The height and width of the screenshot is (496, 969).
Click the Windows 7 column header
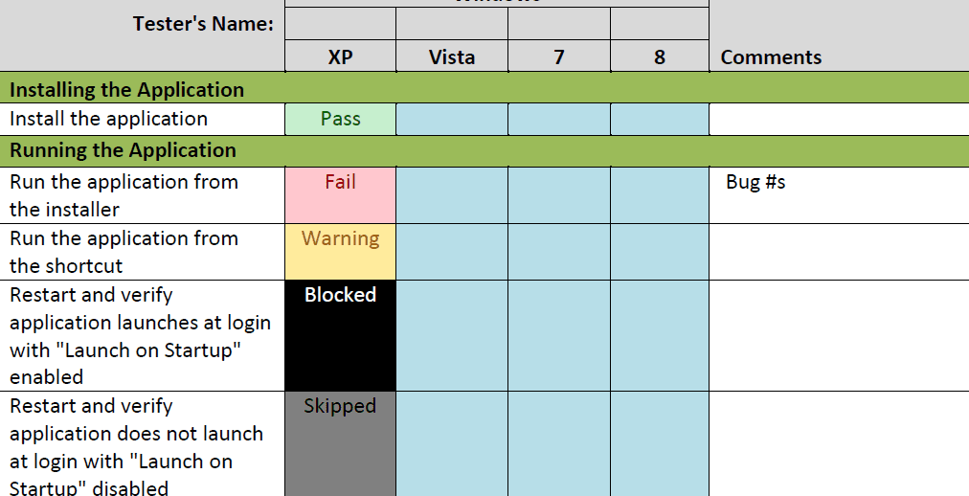[x=558, y=56]
